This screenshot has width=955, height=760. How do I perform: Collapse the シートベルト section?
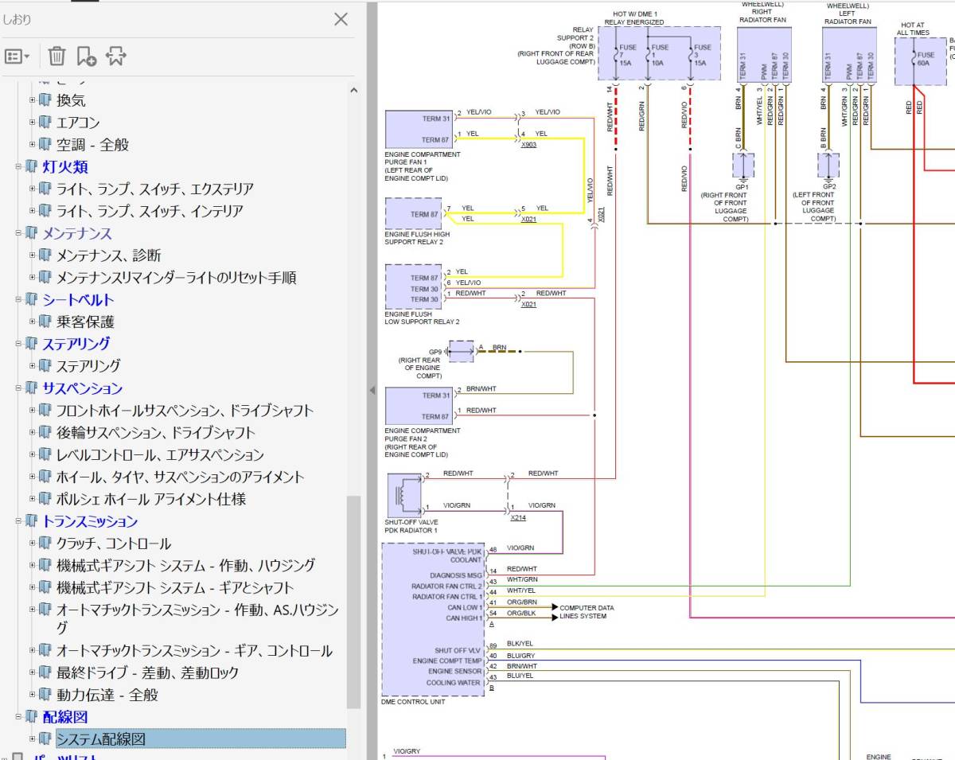tap(18, 299)
